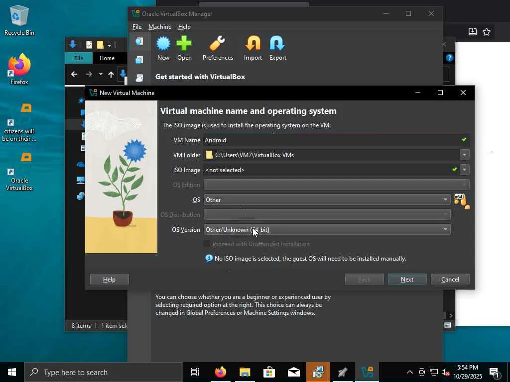Click the Help button in the wizard
Screen dimensions: 510x382
coord(109,280)
